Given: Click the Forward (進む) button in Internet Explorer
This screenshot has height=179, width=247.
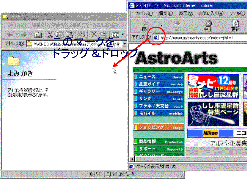Looking at the screenshot, I should (x=177, y=26).
